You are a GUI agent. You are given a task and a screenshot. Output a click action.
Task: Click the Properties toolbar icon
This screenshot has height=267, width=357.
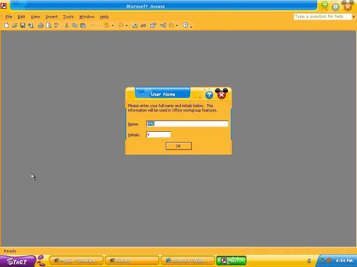tap(153, 25)
